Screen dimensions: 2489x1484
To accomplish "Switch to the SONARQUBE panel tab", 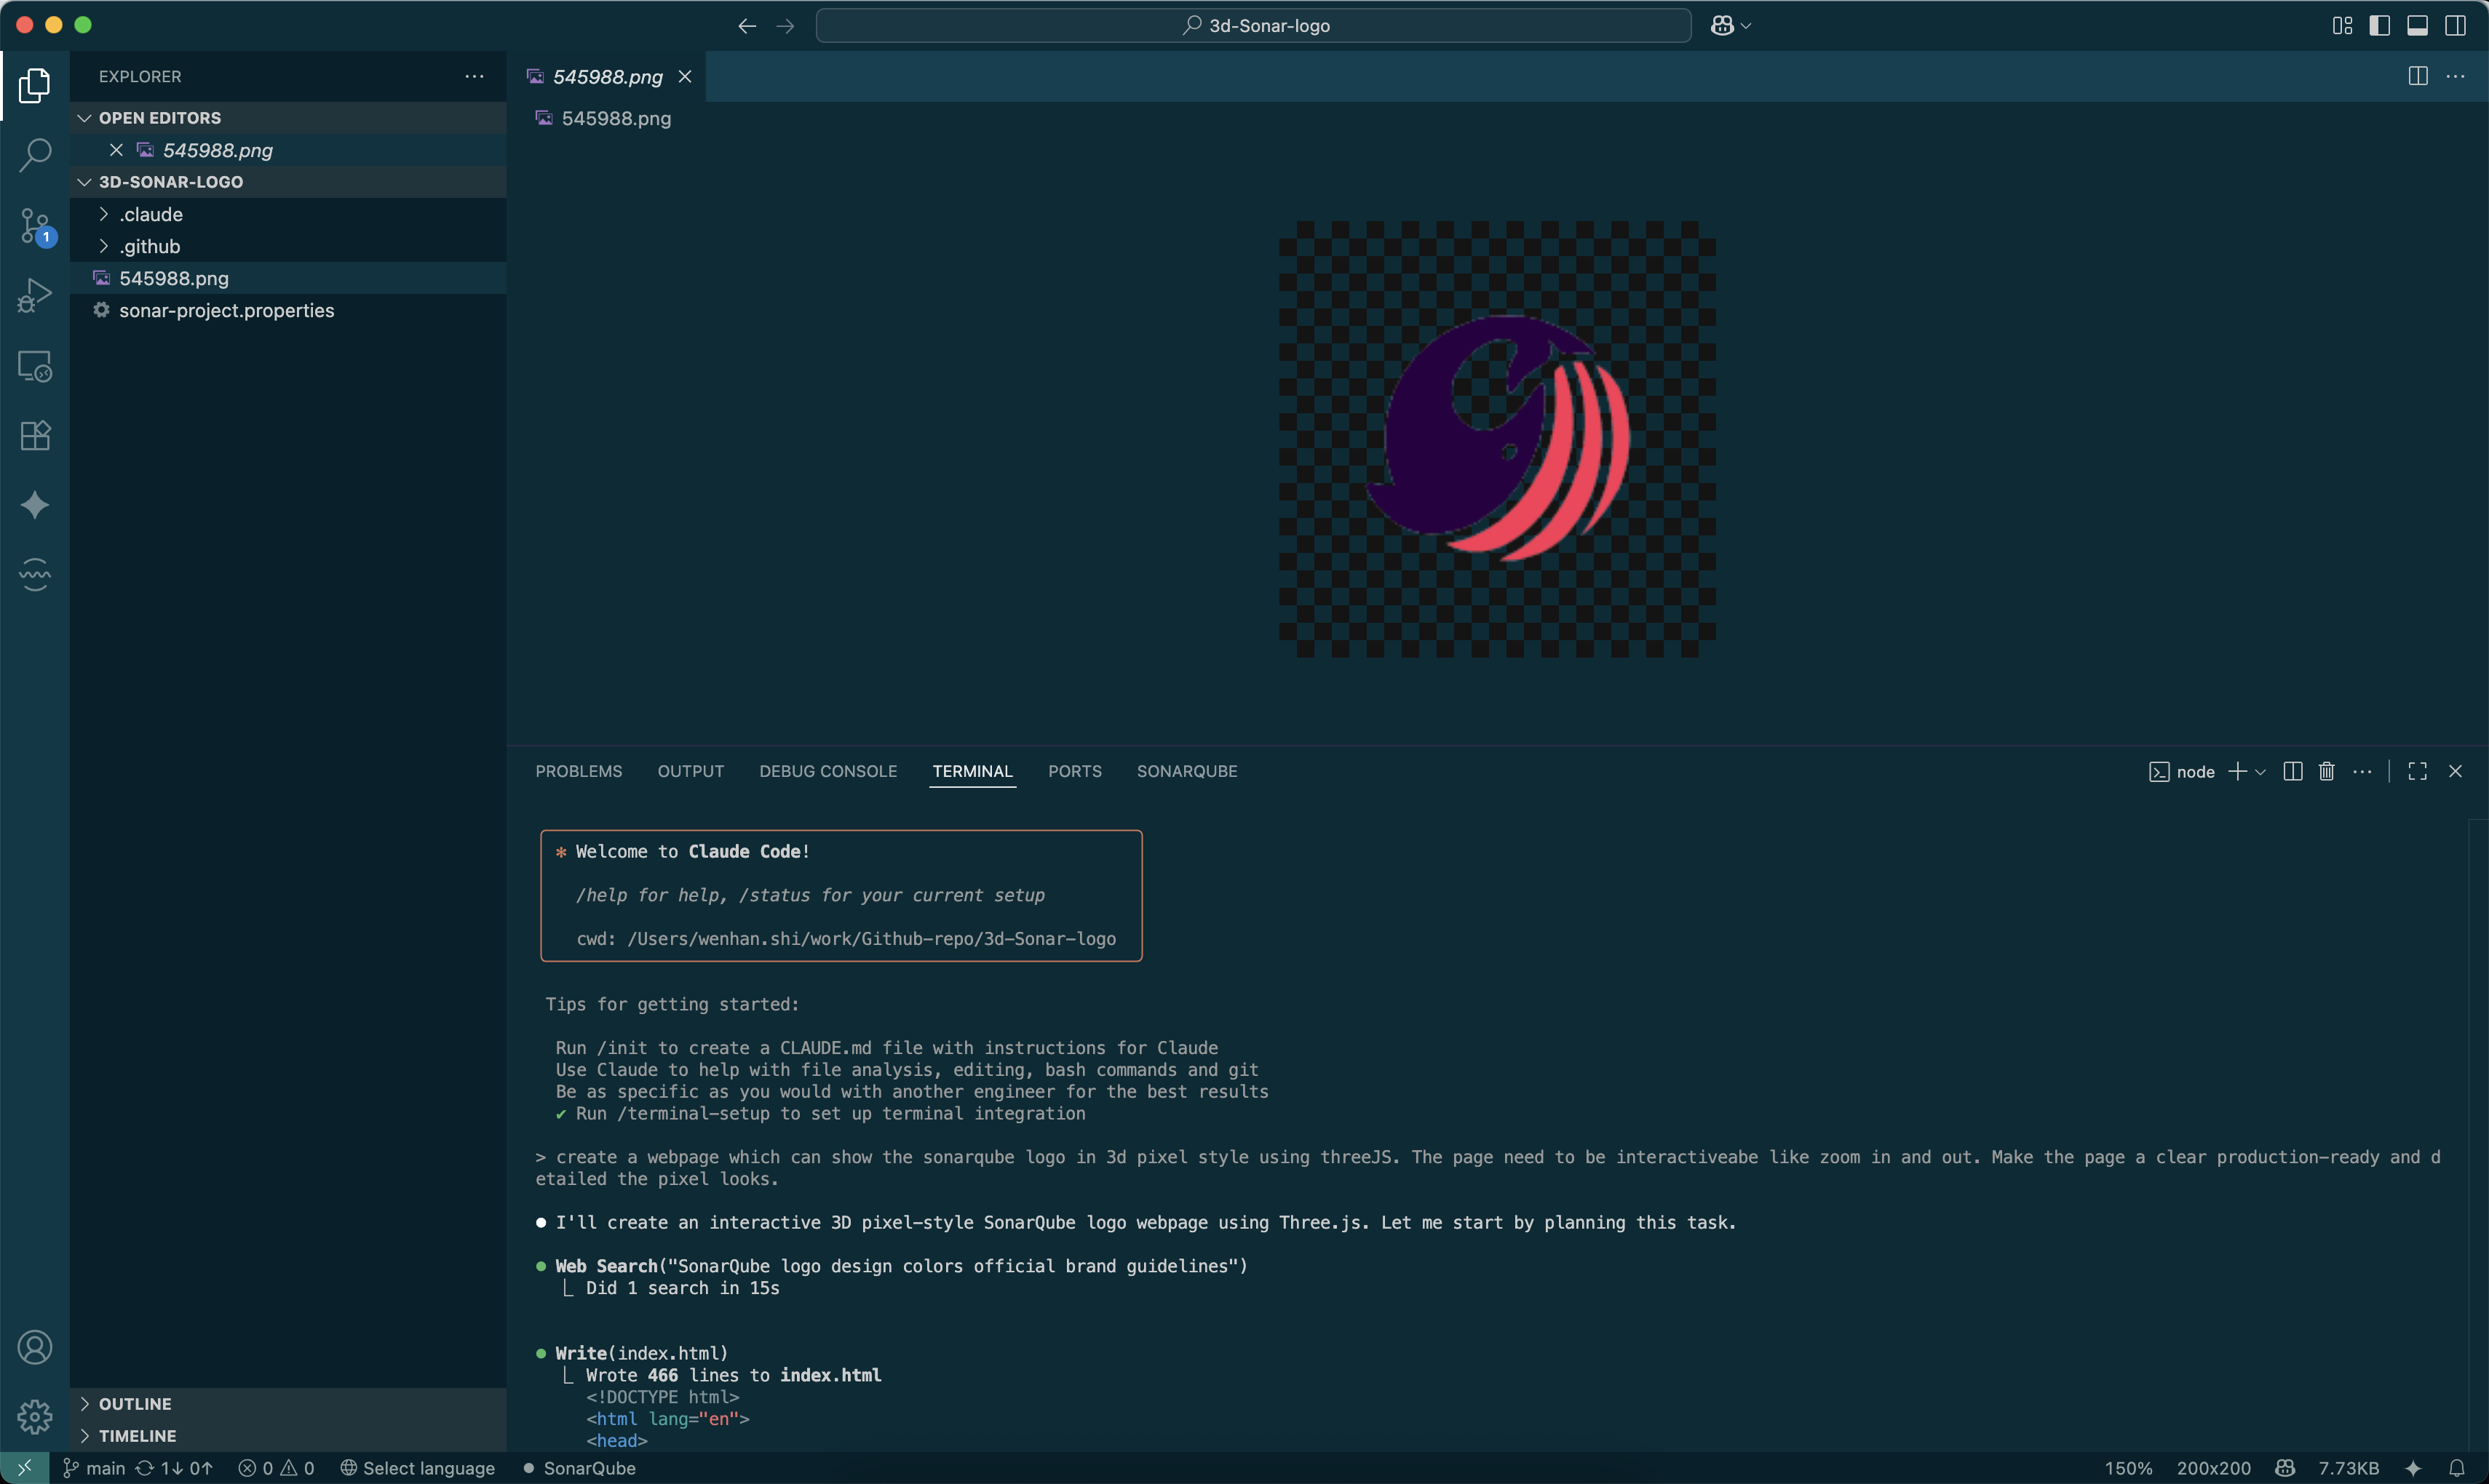I will coord(1186,771).
